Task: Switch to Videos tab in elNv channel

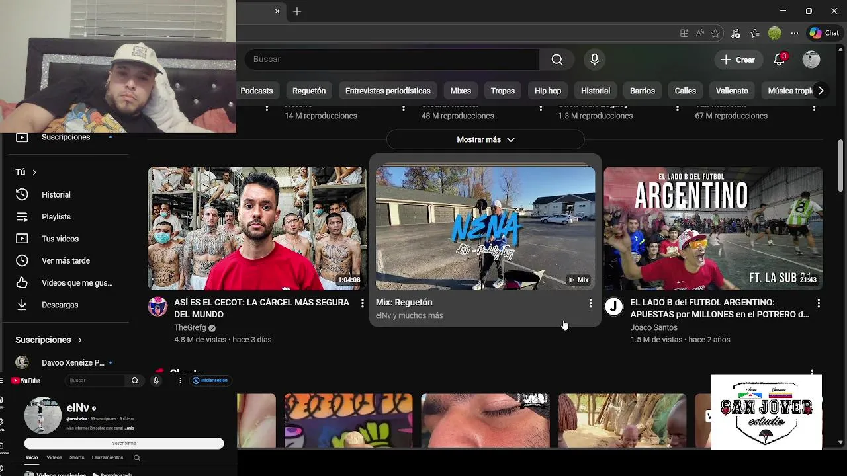Action: tap(54, 457)
